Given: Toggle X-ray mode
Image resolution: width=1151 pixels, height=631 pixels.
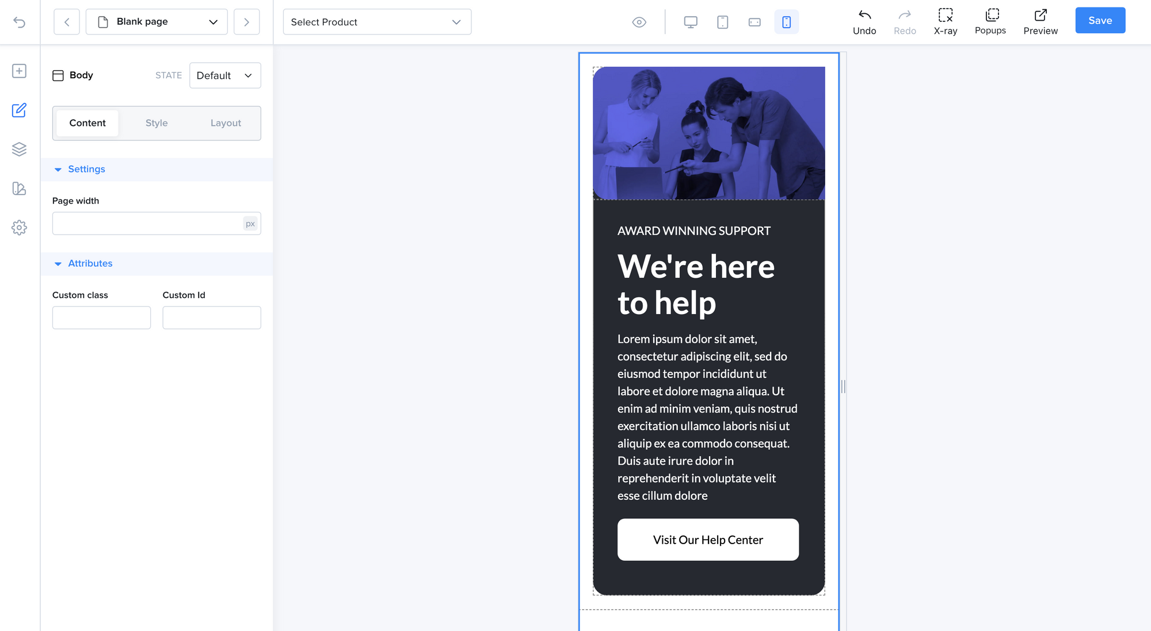Looking at the screenshot, I should click(x=946, y=22).
